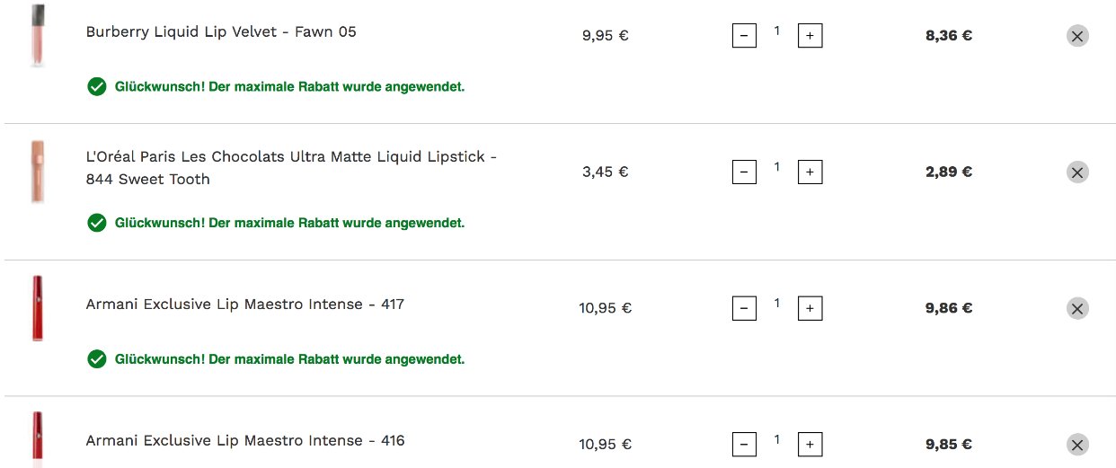The width and height of the screenshot is (1116, 468).
Task: Decrease quantity of Armani Lip Maestro 417
Action: pos(744,309)
